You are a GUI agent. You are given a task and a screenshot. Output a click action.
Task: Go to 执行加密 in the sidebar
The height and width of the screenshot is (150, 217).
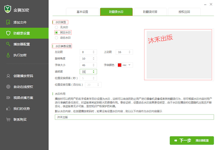(x=24, y=55)
